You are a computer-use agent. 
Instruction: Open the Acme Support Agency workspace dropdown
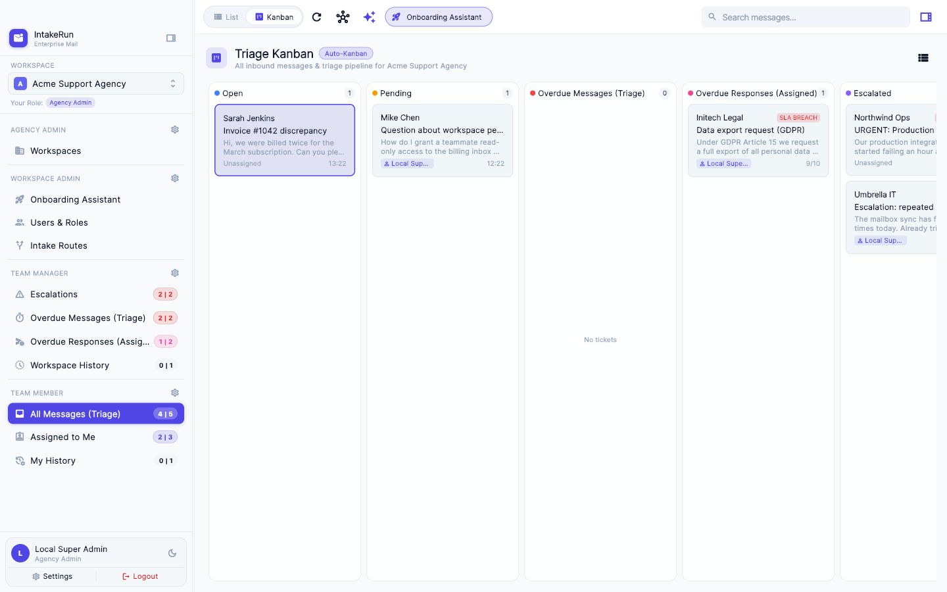[96, 84]
